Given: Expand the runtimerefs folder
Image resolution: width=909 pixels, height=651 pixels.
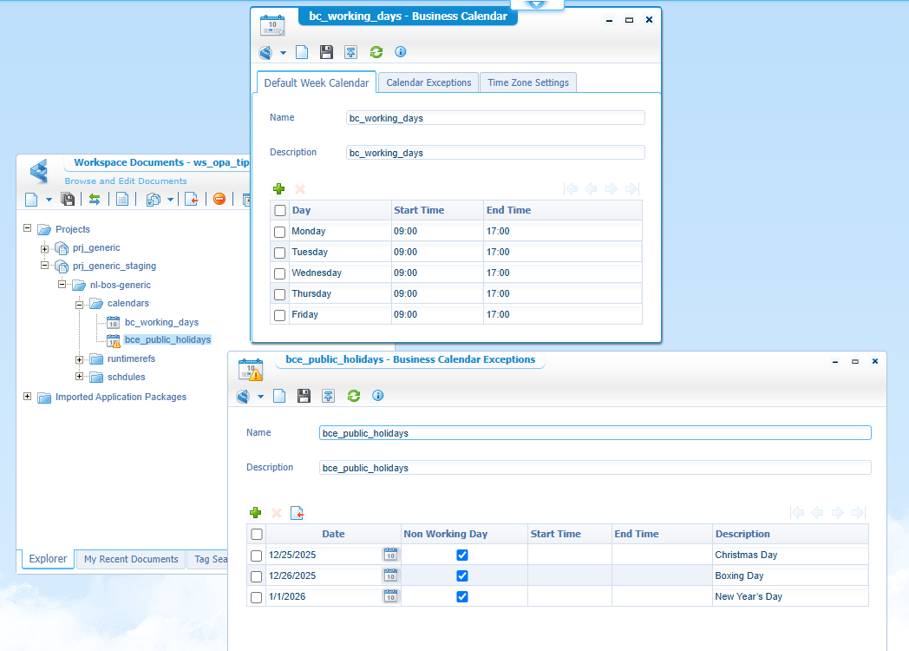Looking at the screenshot, I should click(80, 358).
